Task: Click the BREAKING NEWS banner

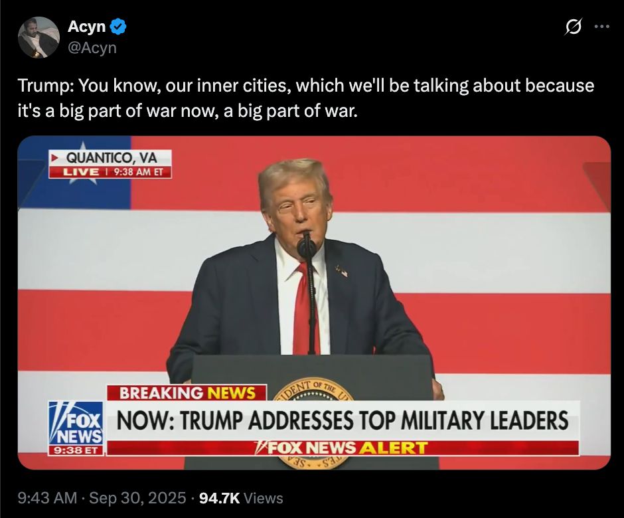Action: [187, 392]
